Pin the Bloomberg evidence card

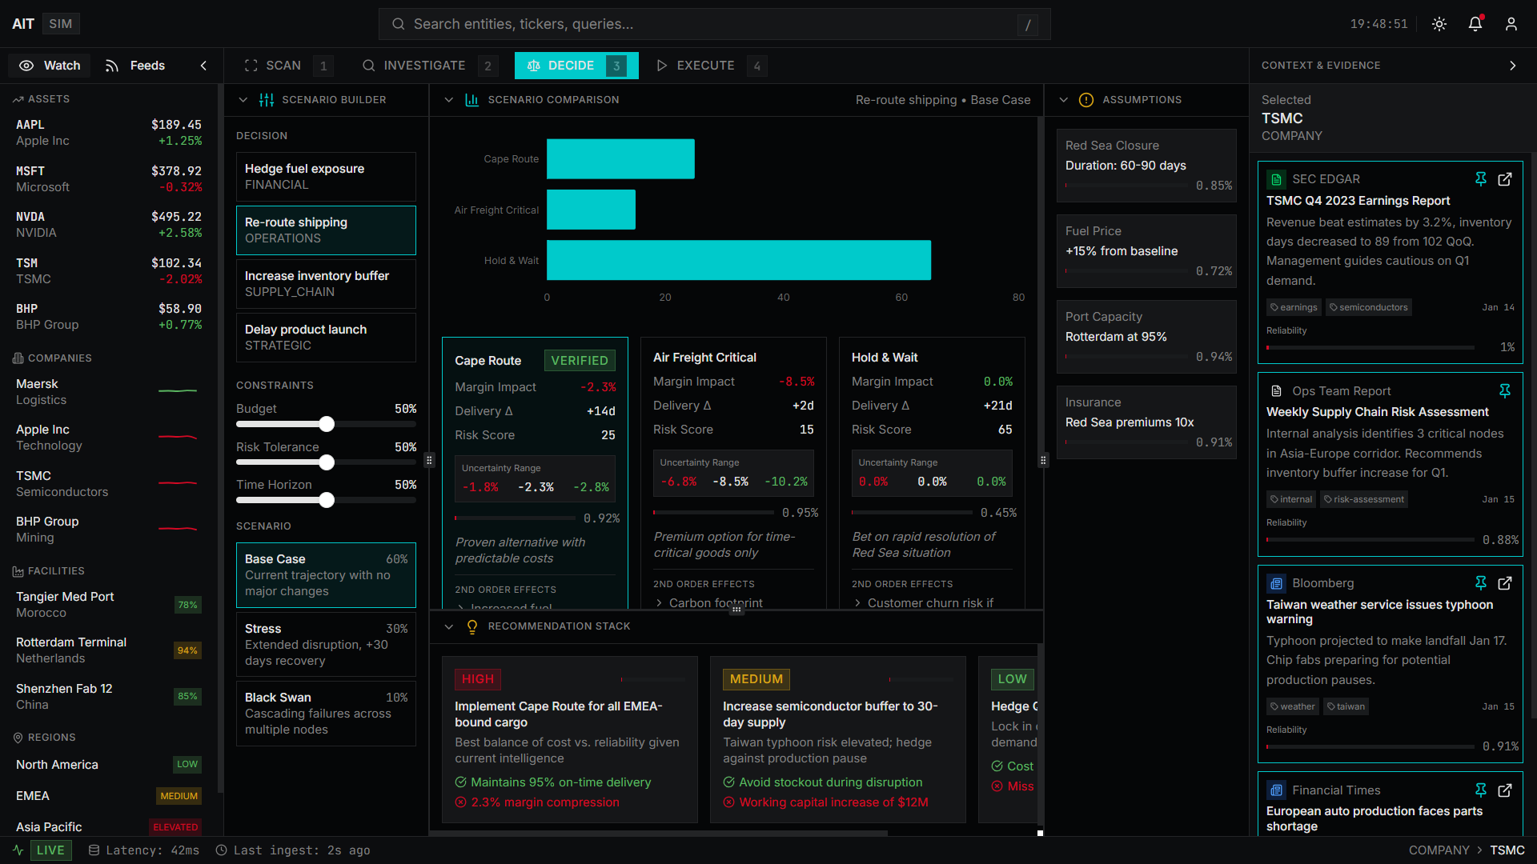click(x=1481, y=583)
